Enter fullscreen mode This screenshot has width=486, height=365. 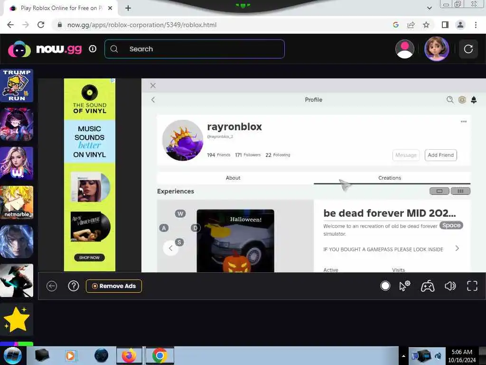(472, 286)
